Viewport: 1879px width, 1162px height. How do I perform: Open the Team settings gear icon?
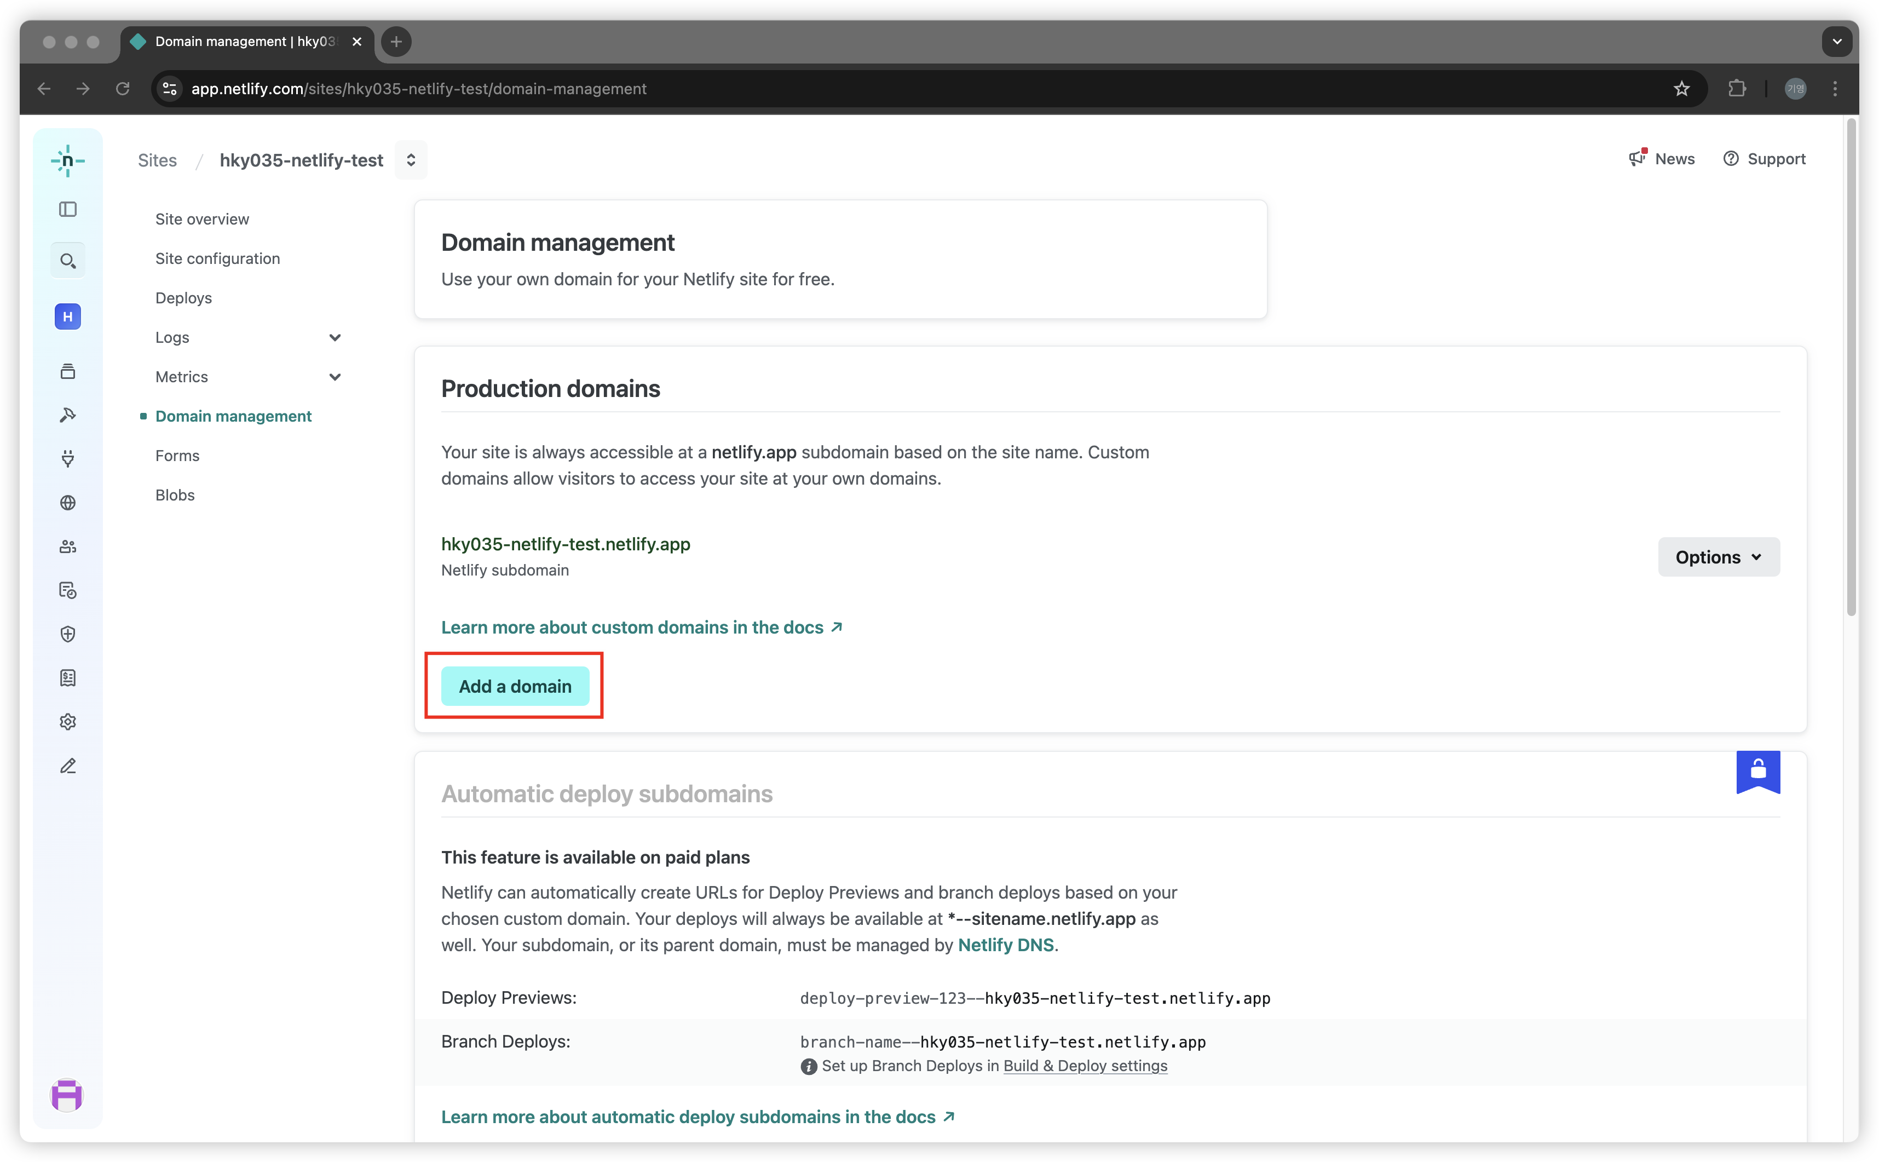(x=67, y=722)
